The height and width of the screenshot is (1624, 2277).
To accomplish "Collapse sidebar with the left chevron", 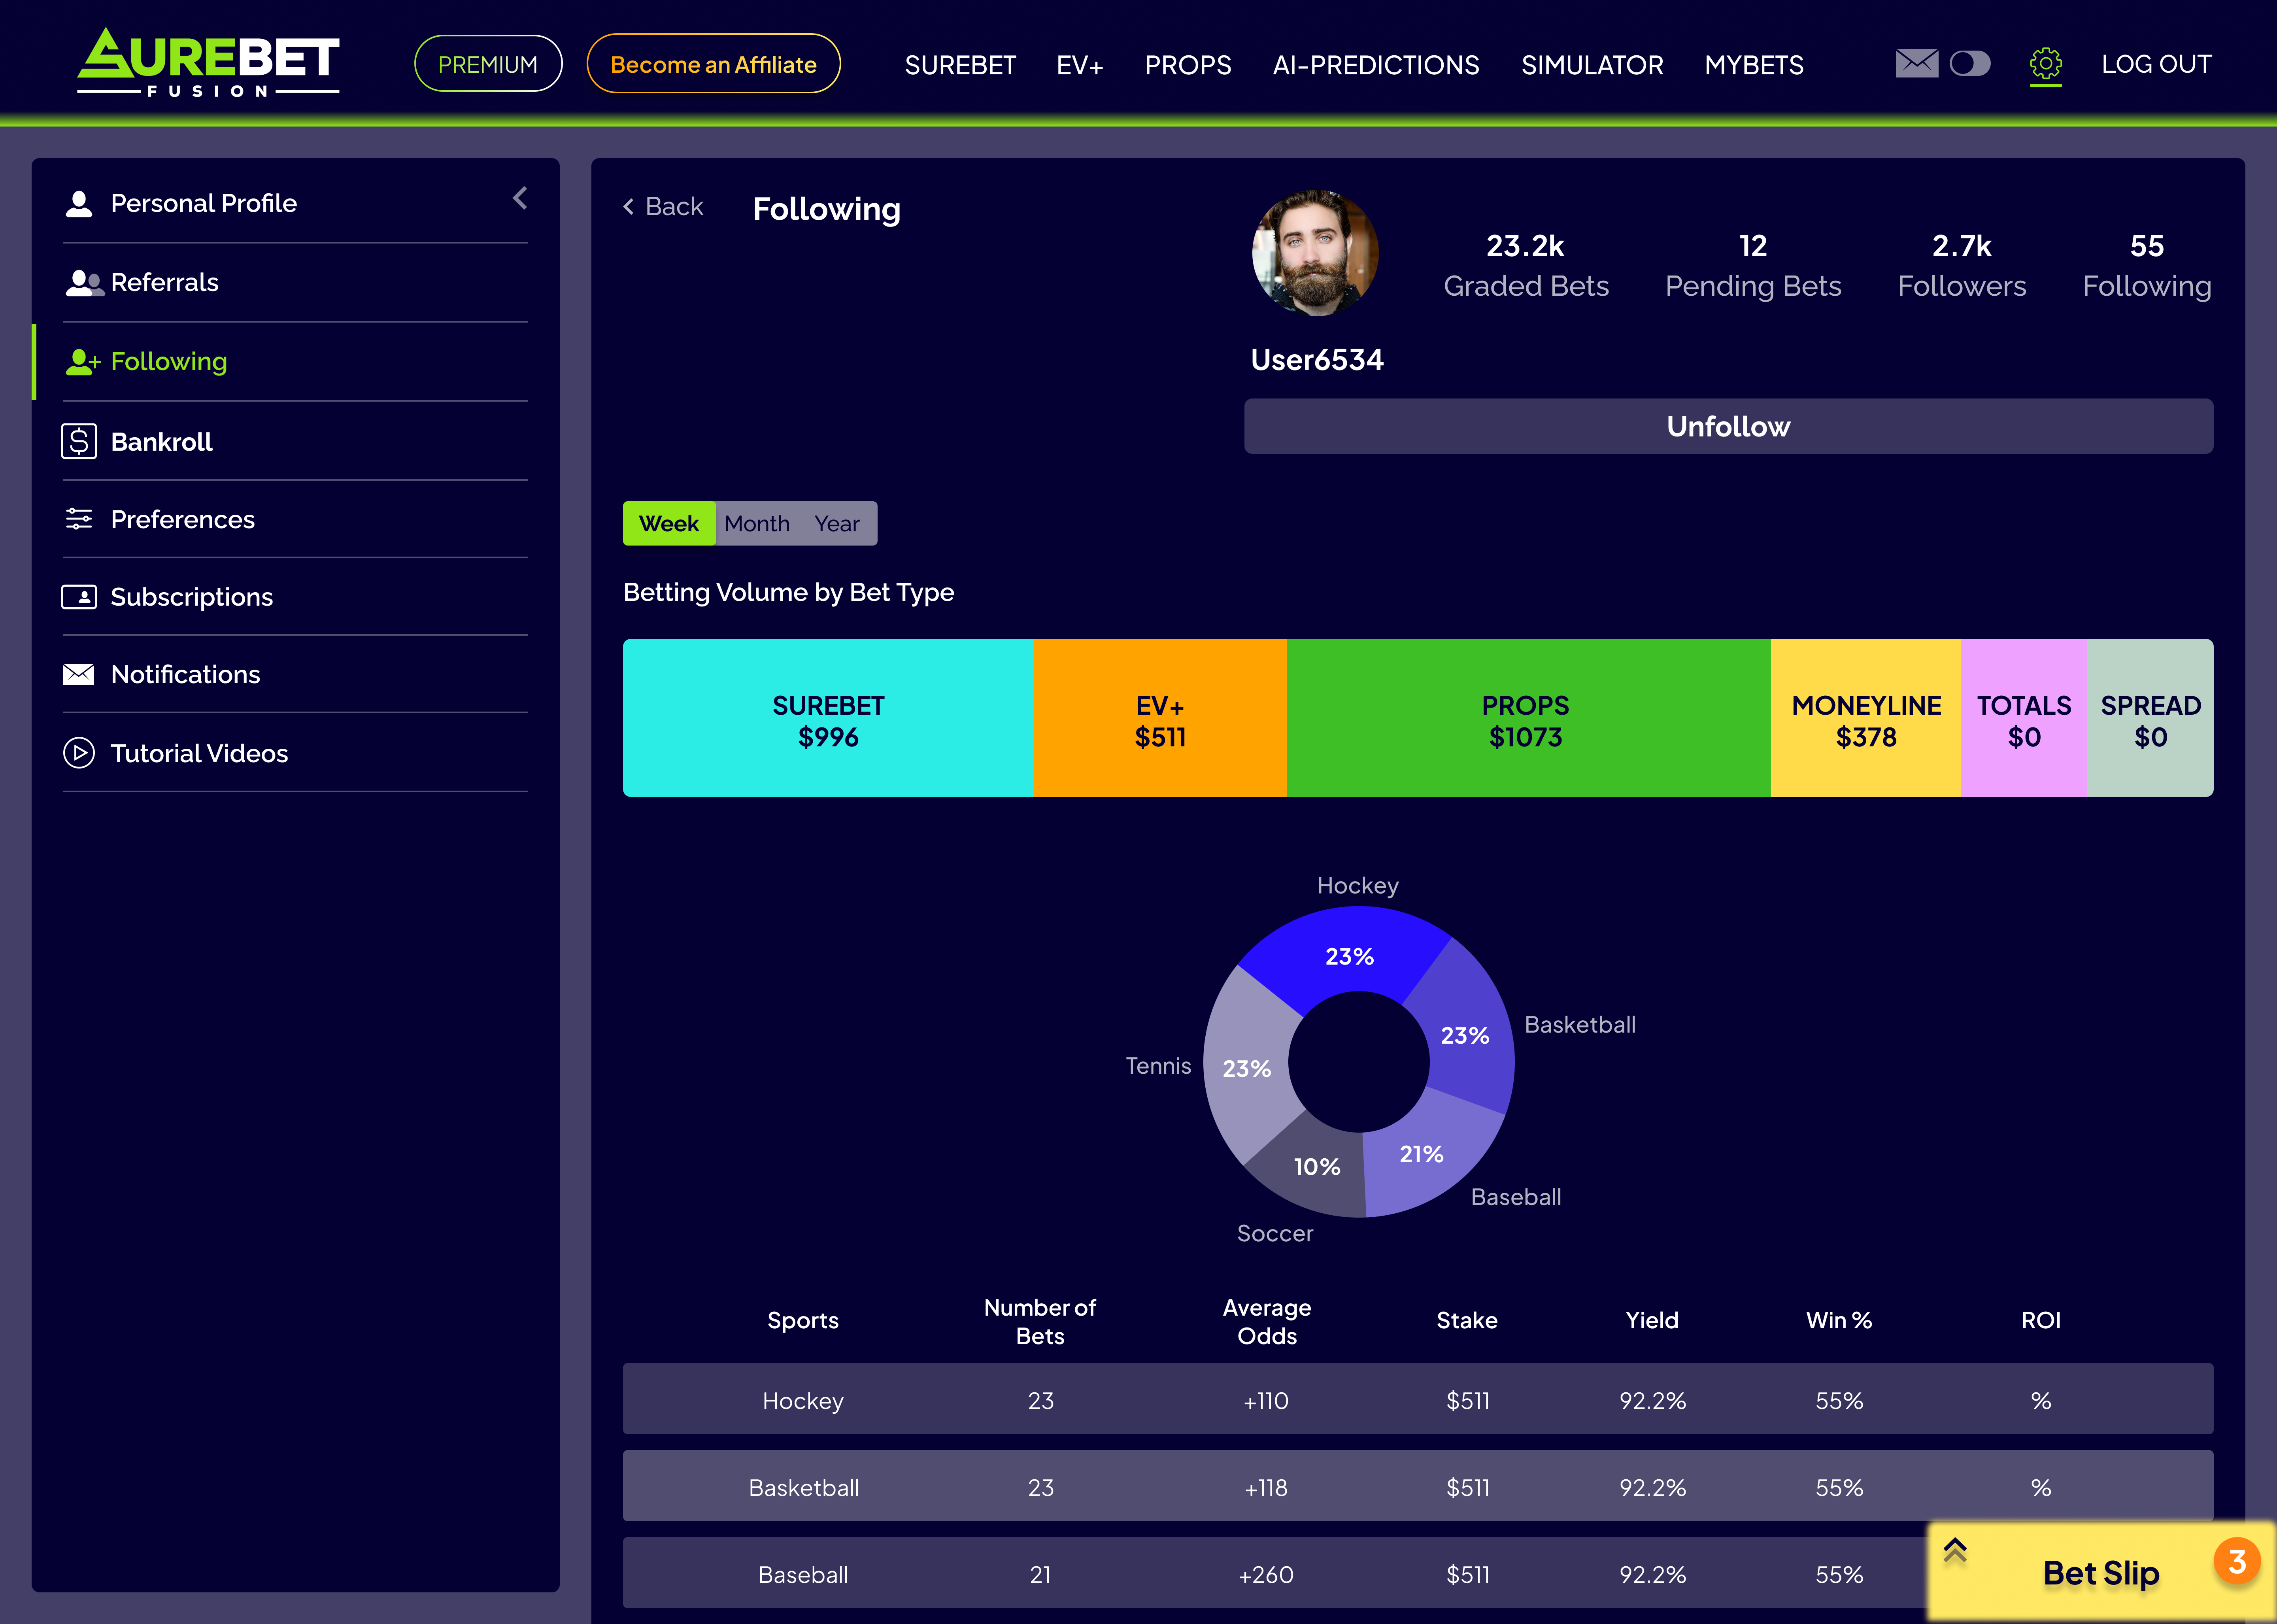I will (x=520, y=198).
